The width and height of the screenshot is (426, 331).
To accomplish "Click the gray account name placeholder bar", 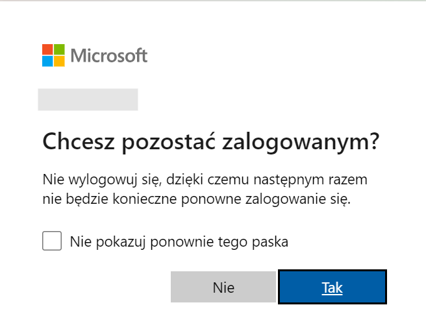I will [88, 100].
